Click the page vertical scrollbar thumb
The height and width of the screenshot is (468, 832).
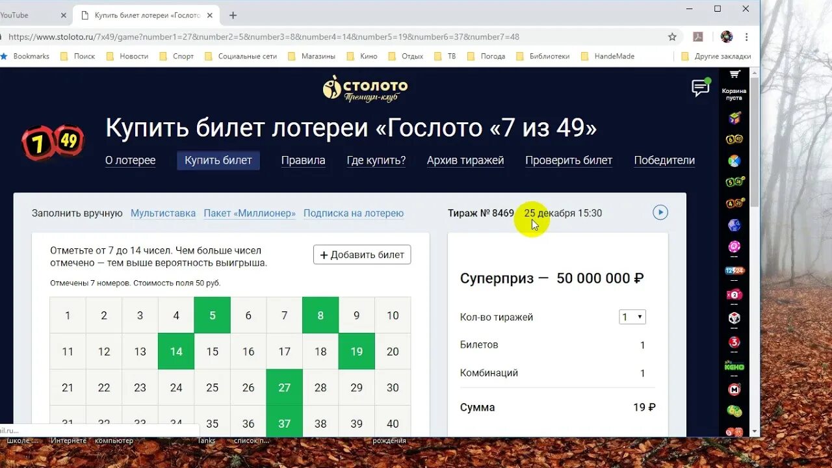tap(755, 143)
